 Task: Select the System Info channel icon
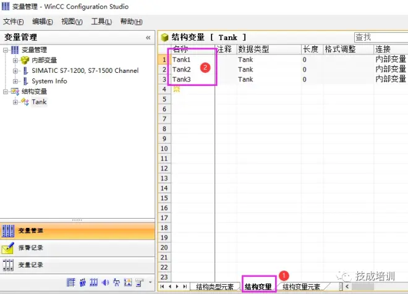25,81
